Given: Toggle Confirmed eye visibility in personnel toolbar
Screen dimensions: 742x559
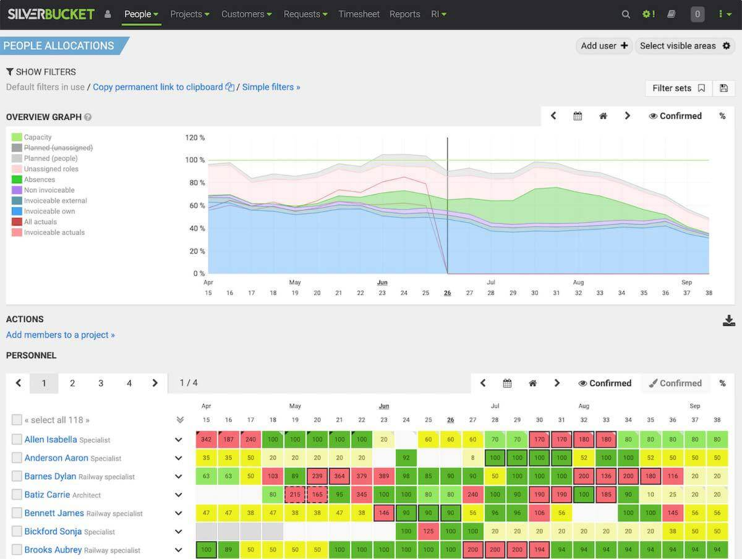Looking at the screenshot, I should point(604,383).
